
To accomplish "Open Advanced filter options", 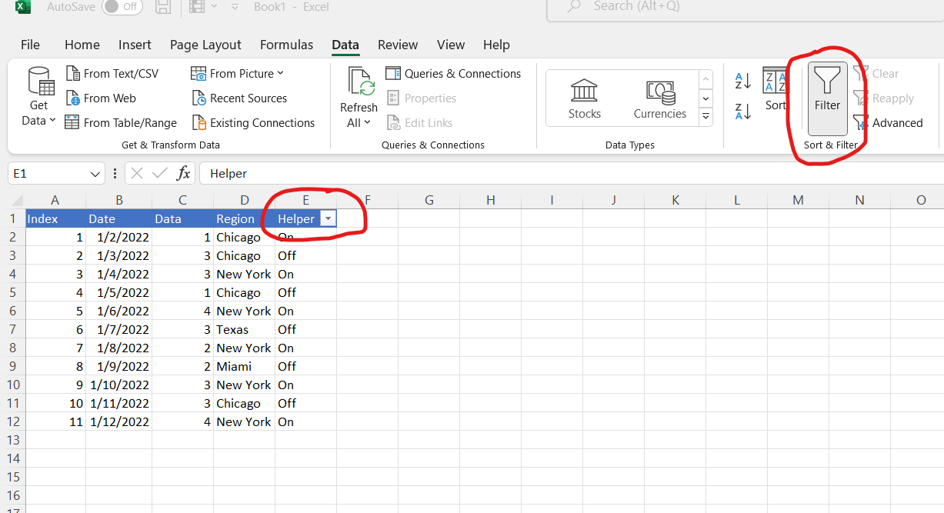I will (895, 122).
